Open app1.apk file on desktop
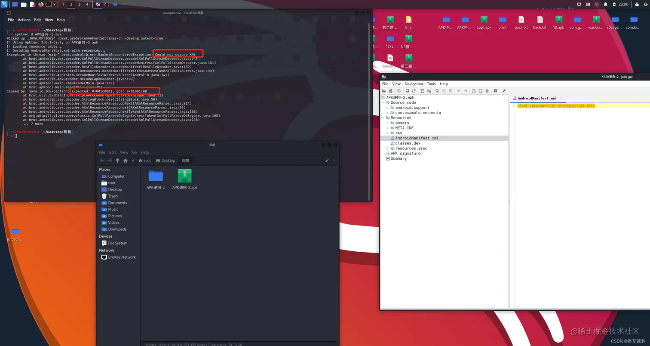 point(484,22)
